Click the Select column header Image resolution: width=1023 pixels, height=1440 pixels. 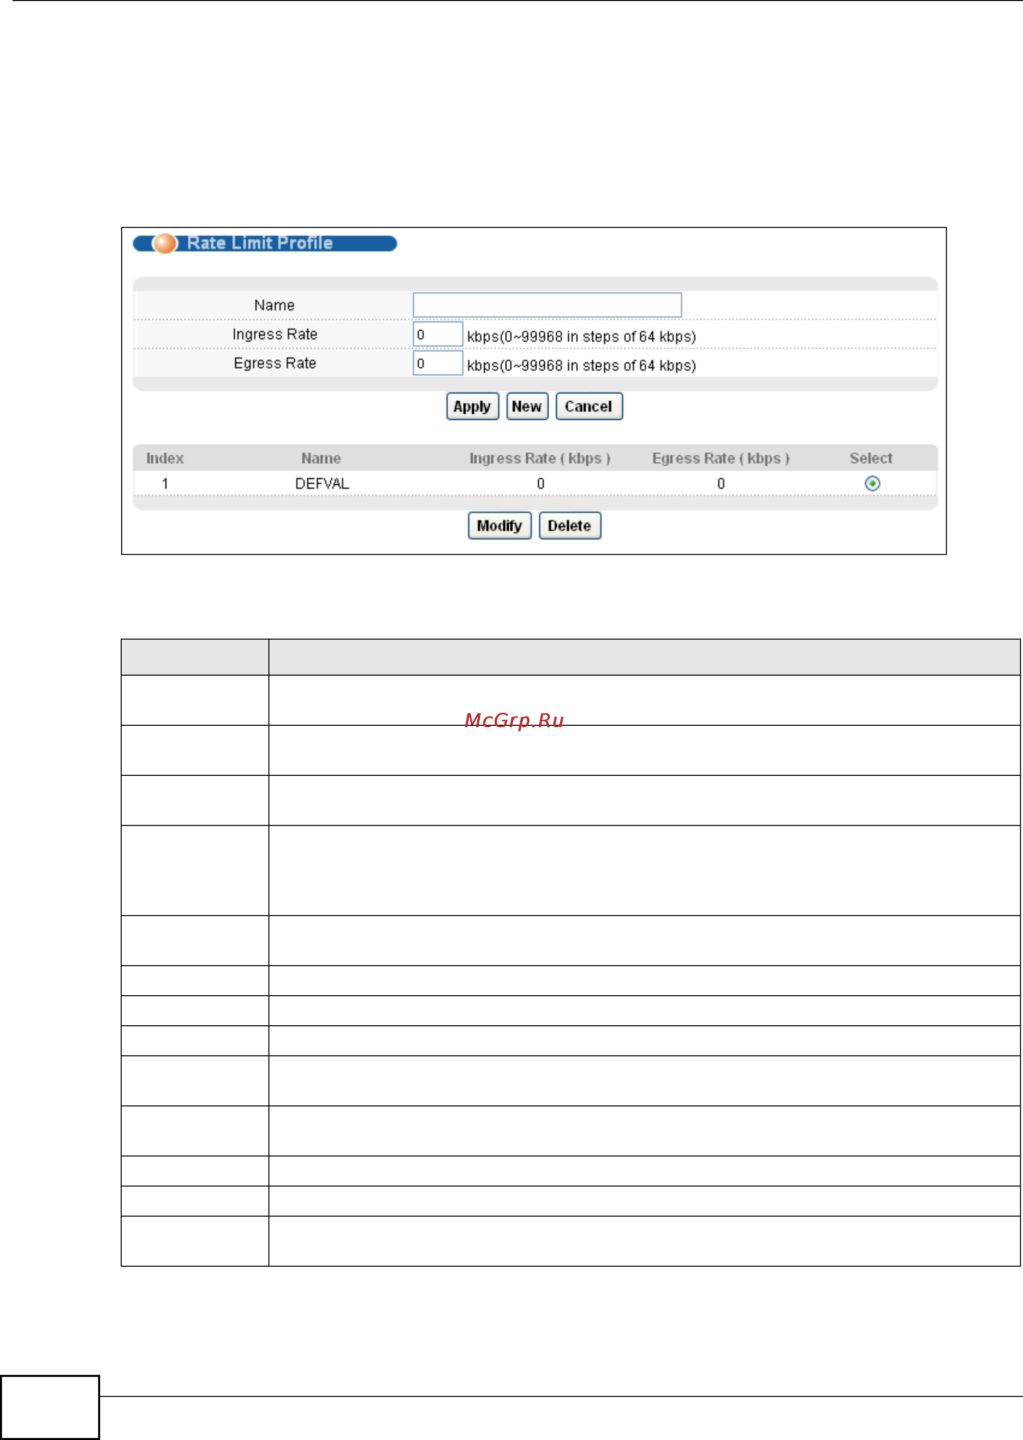(871, 459)
